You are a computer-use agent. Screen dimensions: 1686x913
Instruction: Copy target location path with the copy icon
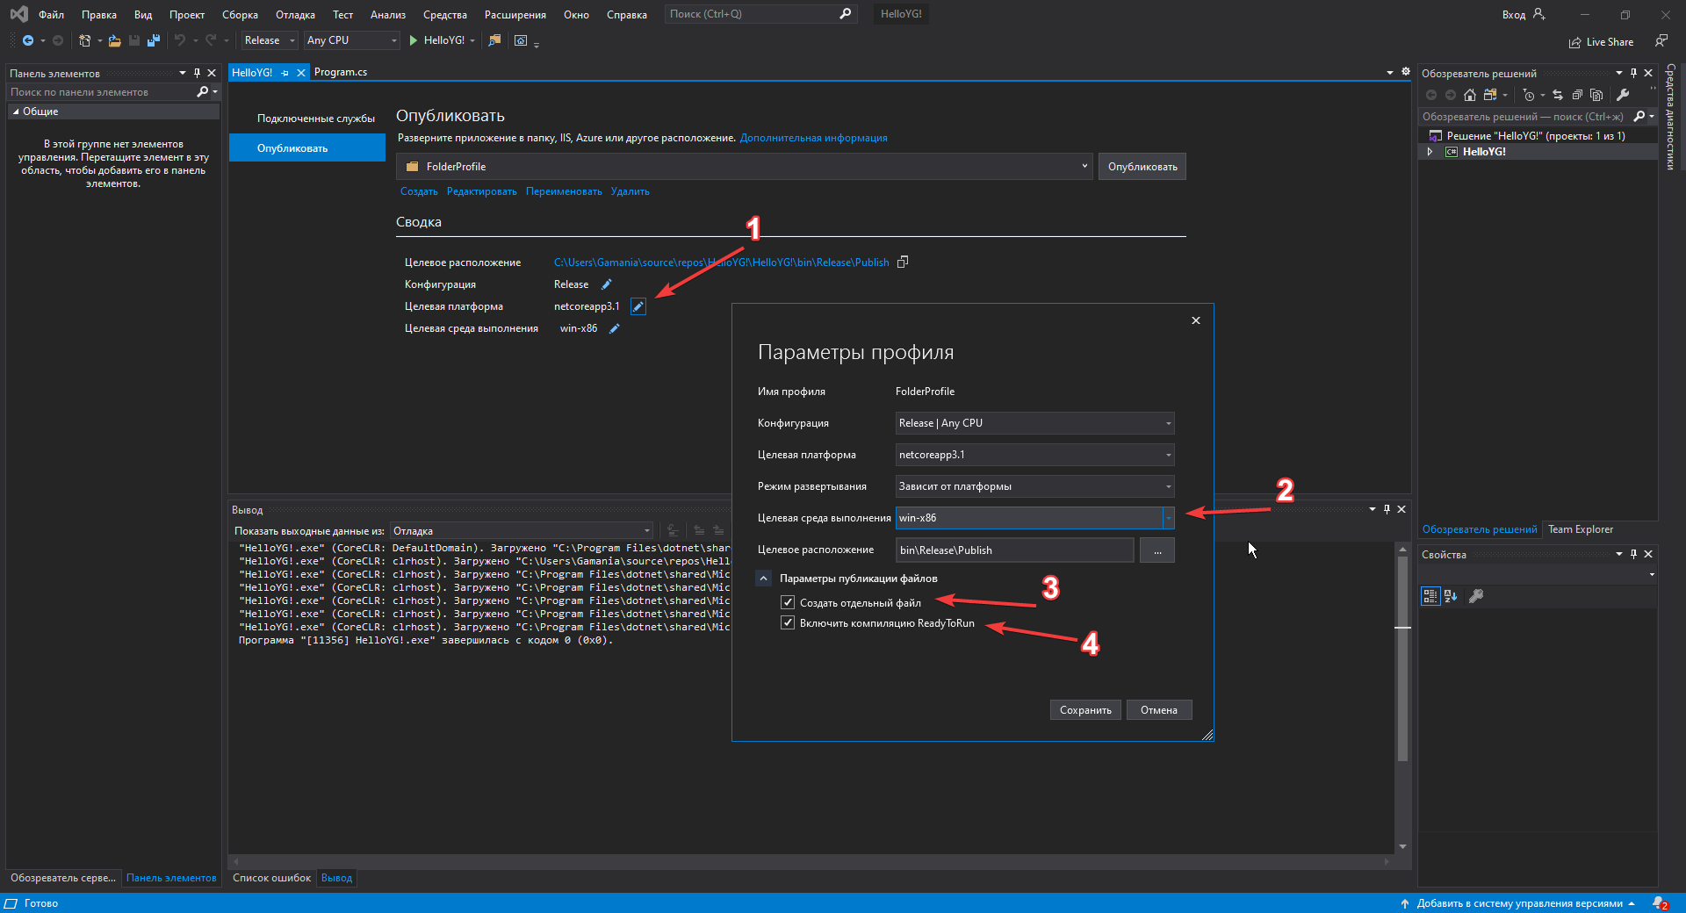click(x=903, y=262)
